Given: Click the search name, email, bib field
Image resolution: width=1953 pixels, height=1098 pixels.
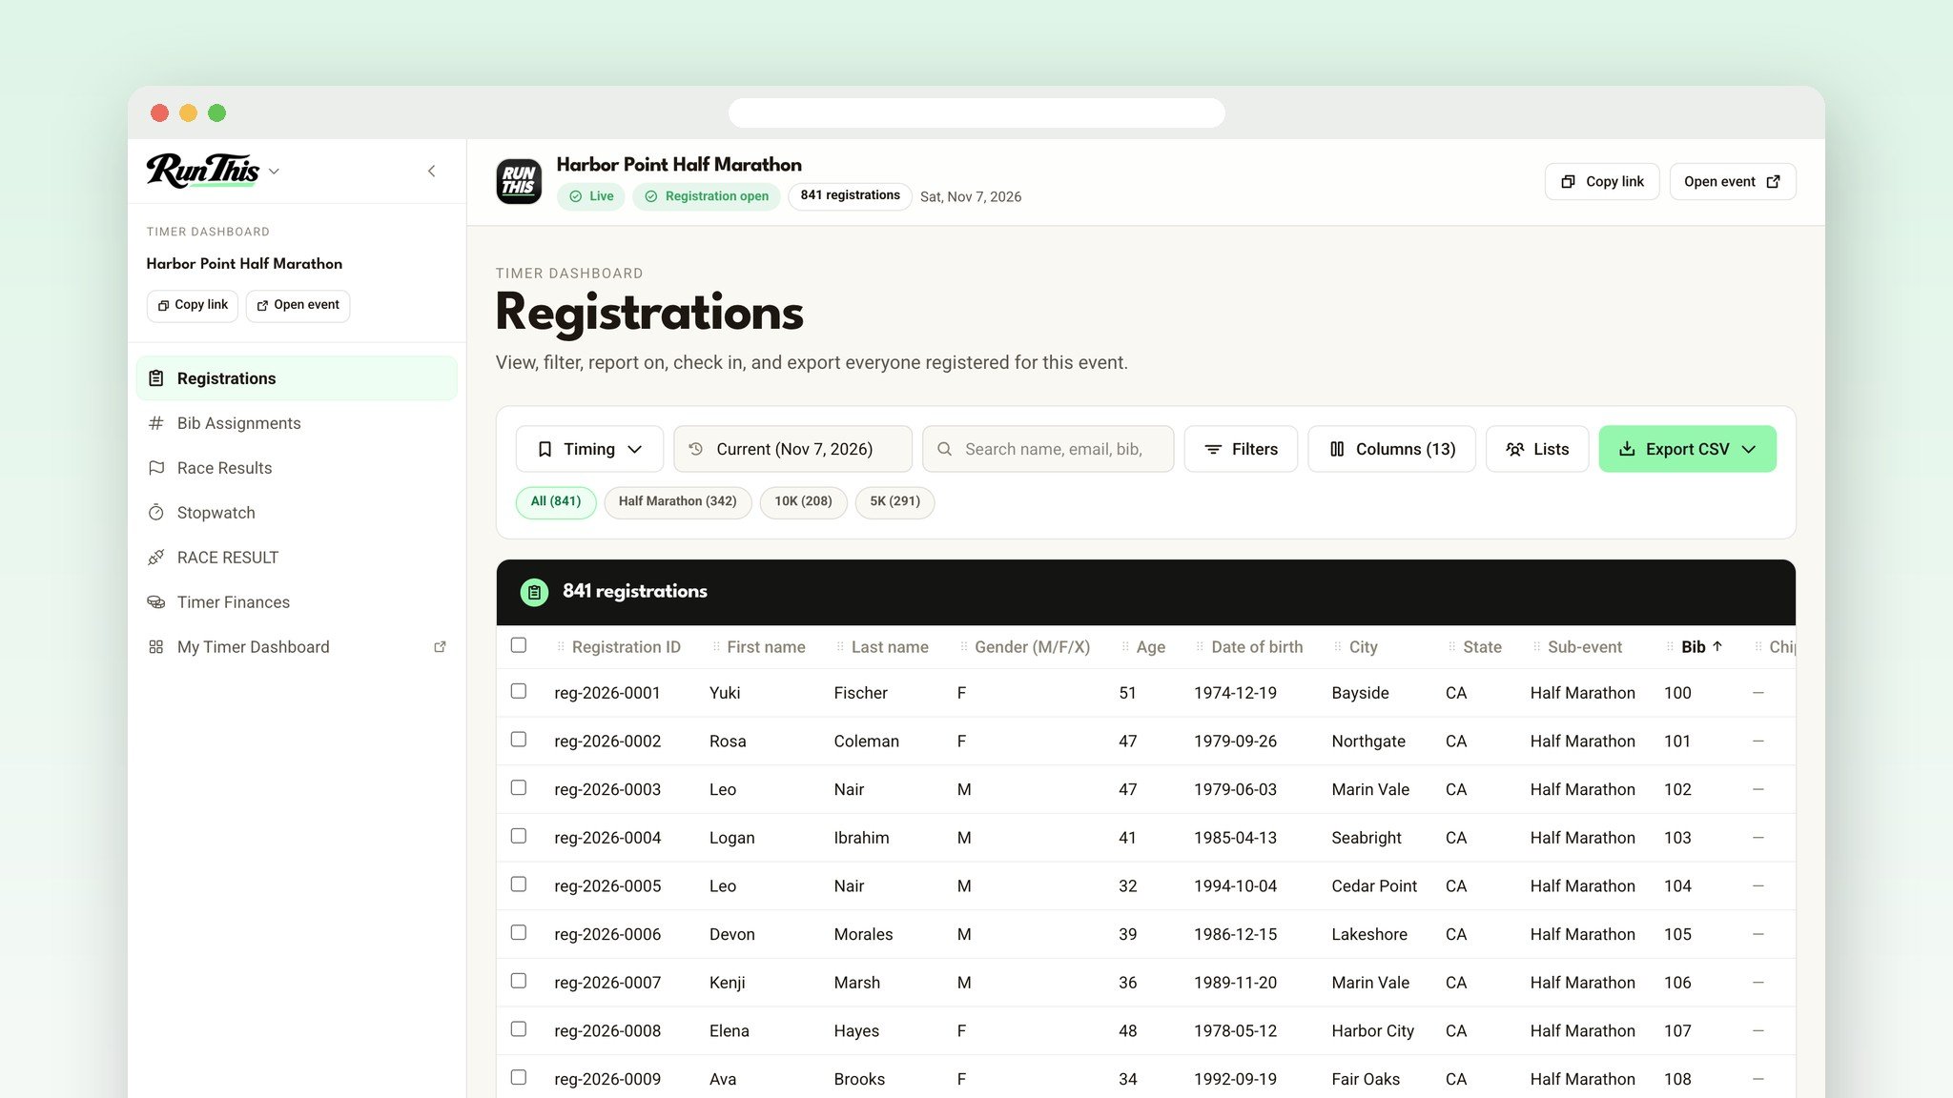Looking at the screenshot, I should [1048, 449].
